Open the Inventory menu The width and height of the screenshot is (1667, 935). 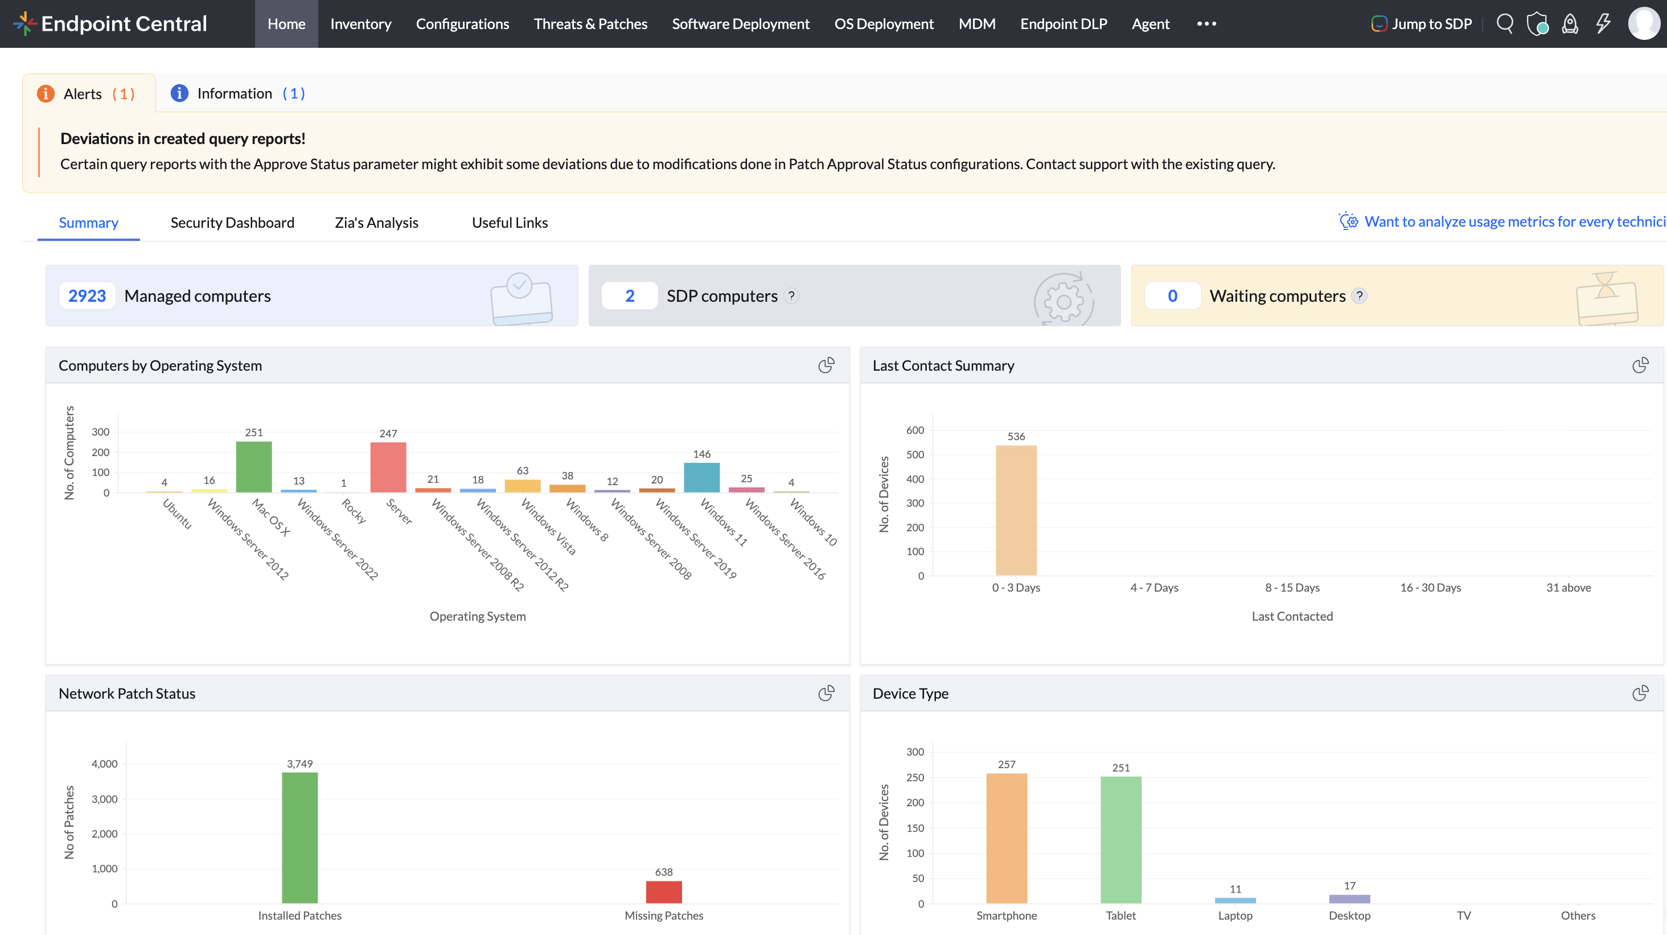coord(360,24)
